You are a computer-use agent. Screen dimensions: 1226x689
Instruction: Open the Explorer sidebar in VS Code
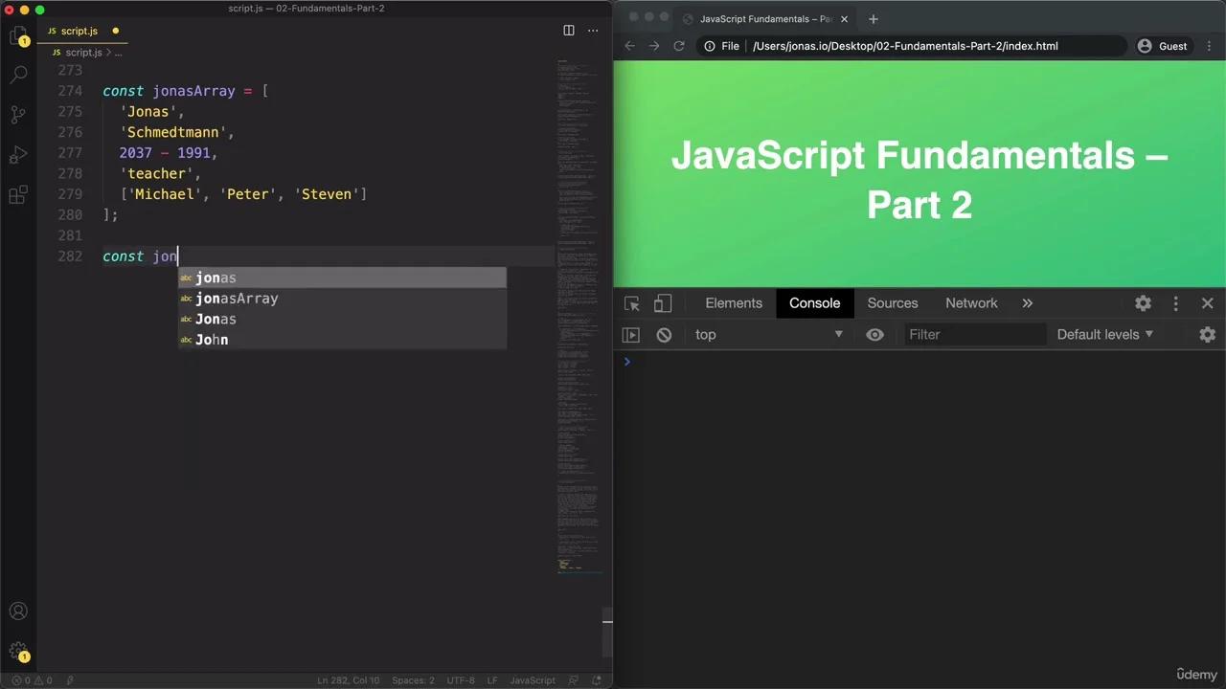tap(19, 36)
